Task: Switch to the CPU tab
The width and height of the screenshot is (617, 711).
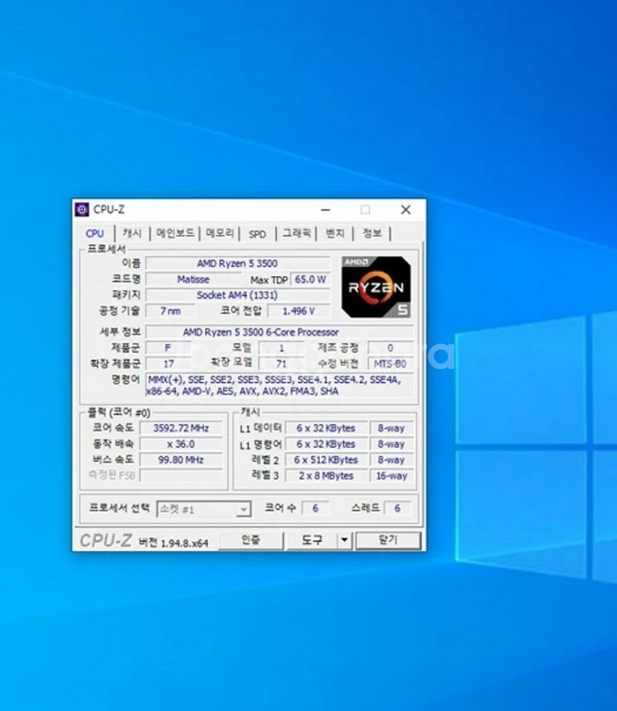Action: 95,233
